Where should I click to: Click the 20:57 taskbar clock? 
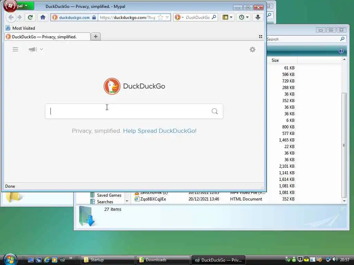345,260
